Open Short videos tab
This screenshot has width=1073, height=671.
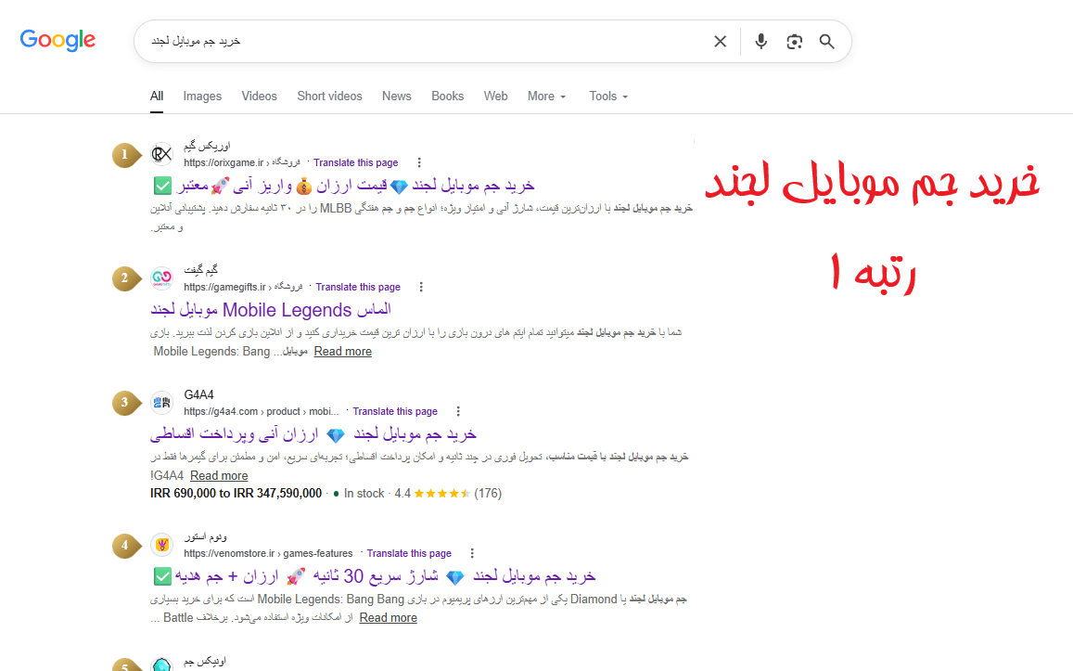click(329, 96)
